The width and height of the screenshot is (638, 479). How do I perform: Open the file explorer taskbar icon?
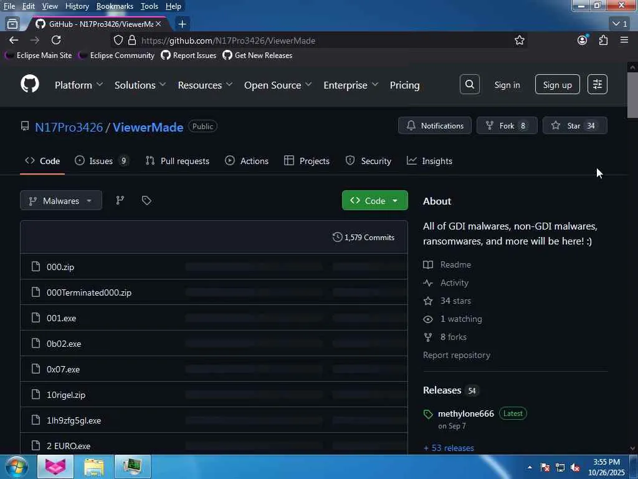click(x=94, y=467)
